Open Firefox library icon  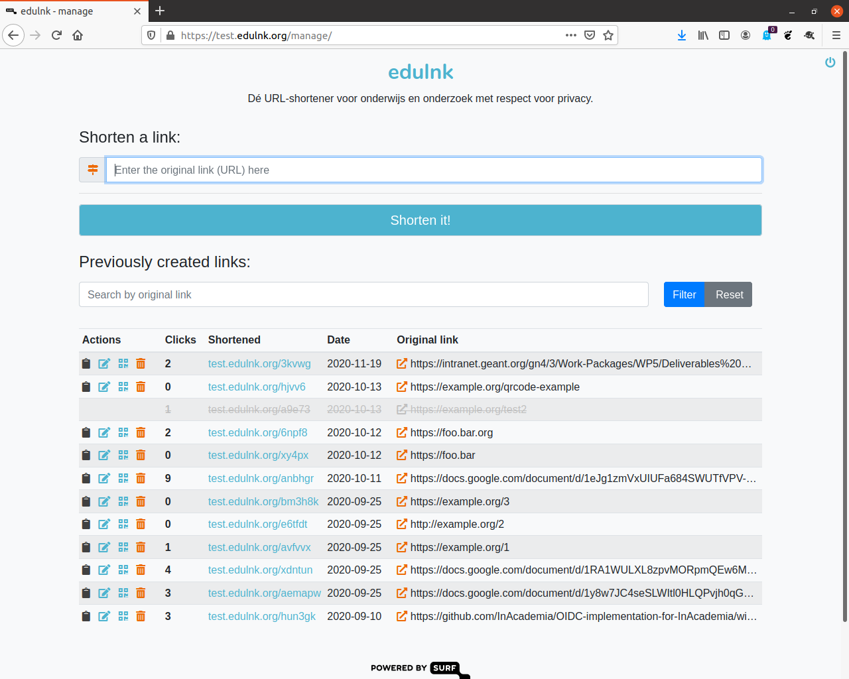(x=703, y=35)
